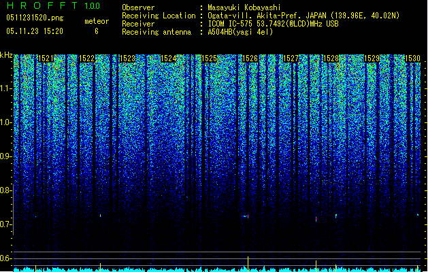Image resolution: width=428 pixels, height=272 pixels.
Task: Click the 1528 time marker
Action: point(331,58)
